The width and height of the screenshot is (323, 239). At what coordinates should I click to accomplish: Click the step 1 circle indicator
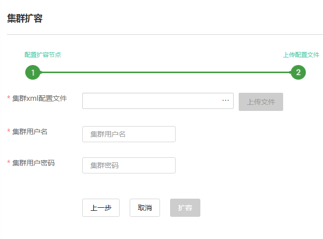tap(33, 73)
